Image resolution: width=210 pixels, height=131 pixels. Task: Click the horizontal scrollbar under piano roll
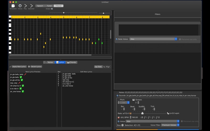click(50, 55)
